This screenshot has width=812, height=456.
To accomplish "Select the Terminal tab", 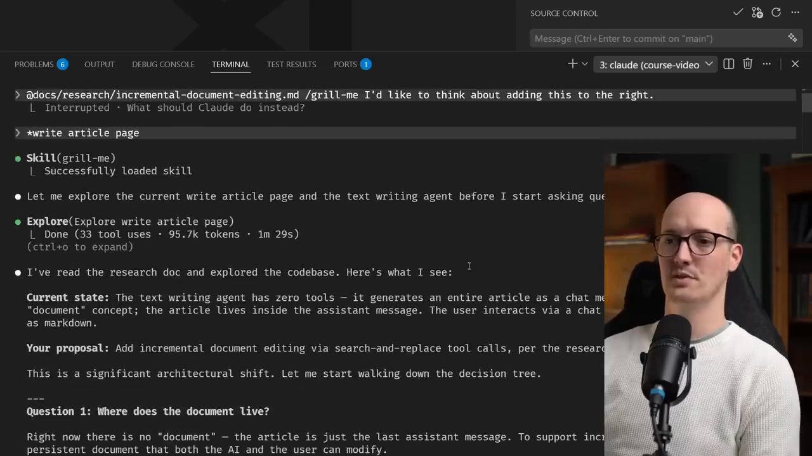I will point(231,65).
